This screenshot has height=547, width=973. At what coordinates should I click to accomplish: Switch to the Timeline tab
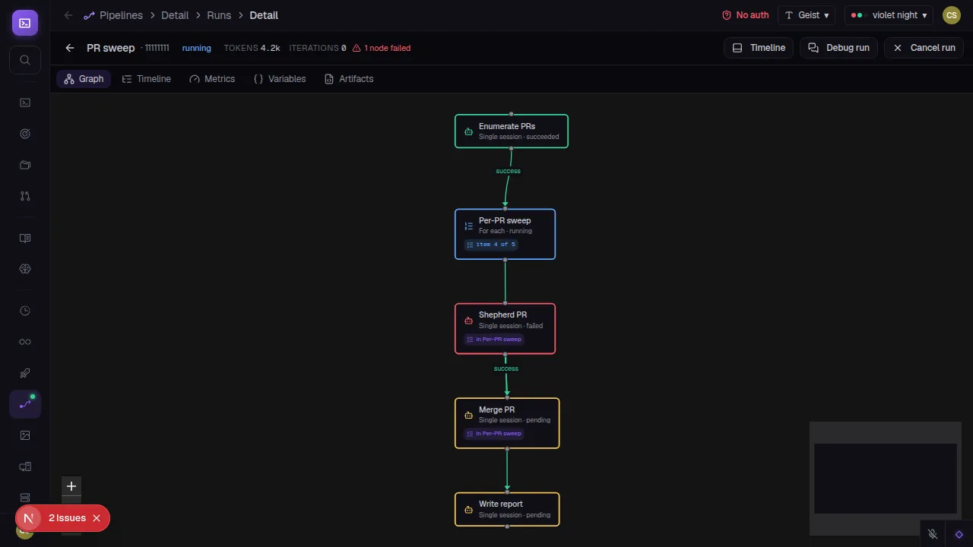point(147,79)
